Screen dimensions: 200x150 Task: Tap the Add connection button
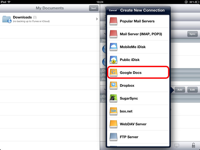click(180, 90)
